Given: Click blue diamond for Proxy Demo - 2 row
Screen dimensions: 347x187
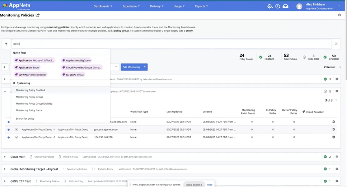Looking at the screenshot, I should click(x=9, y=138).
